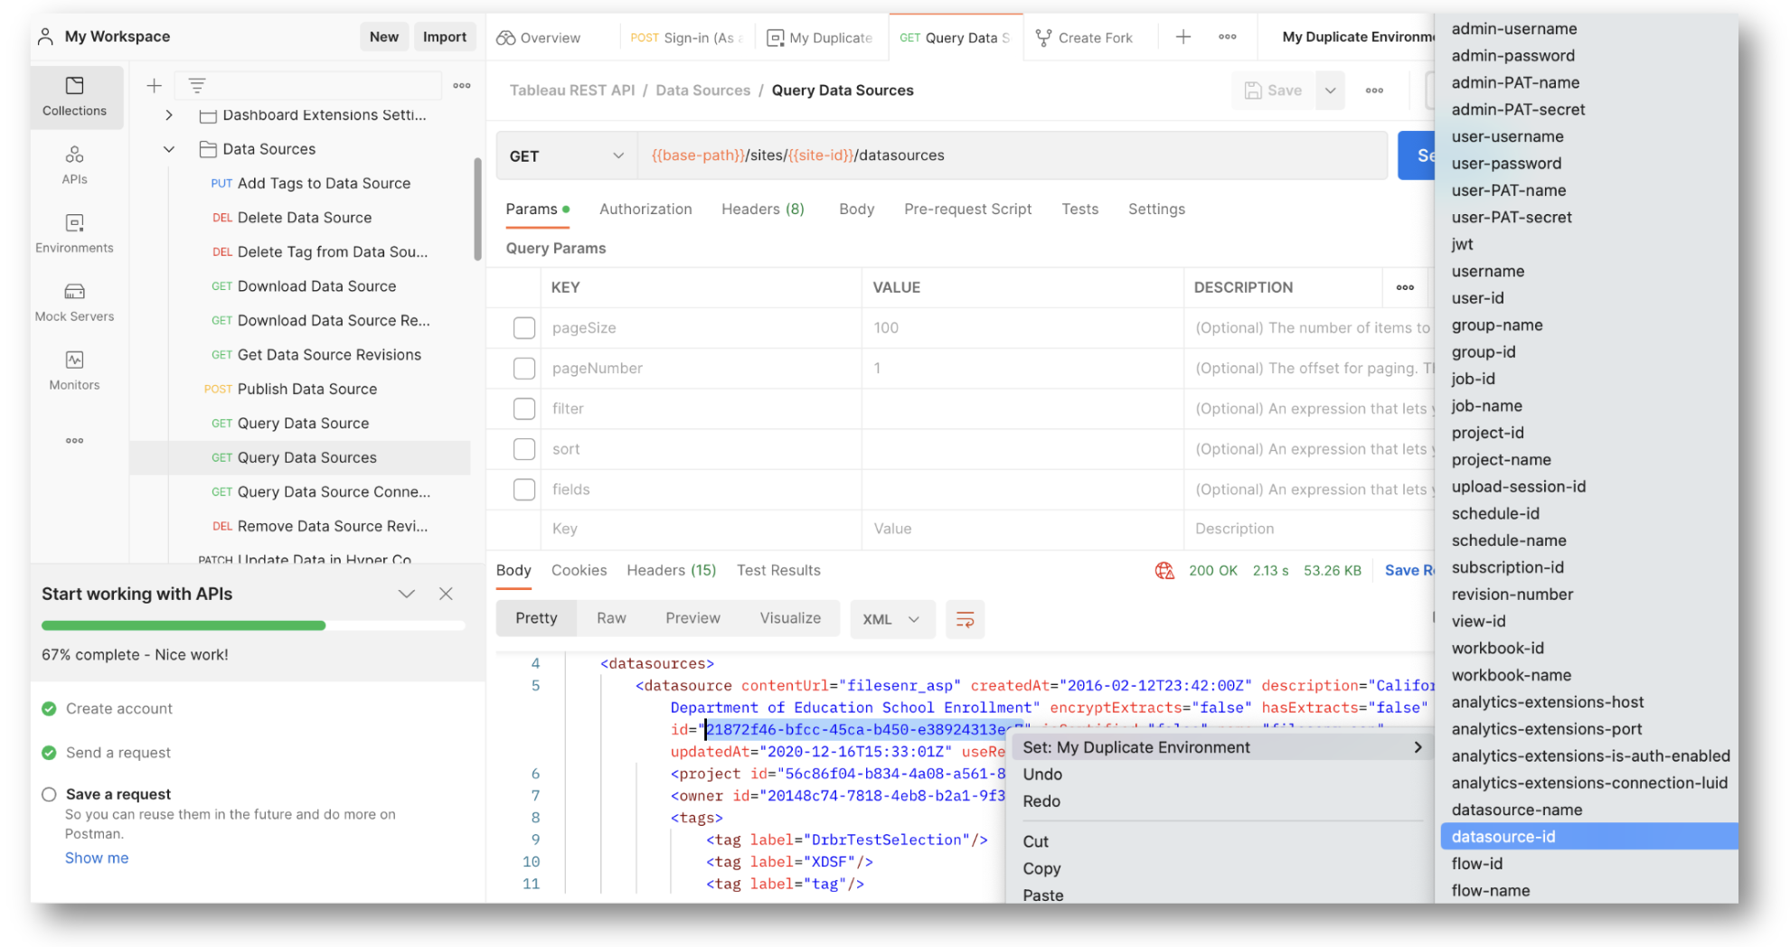Open the Environments sidebar panel

(x=75, y=234)
